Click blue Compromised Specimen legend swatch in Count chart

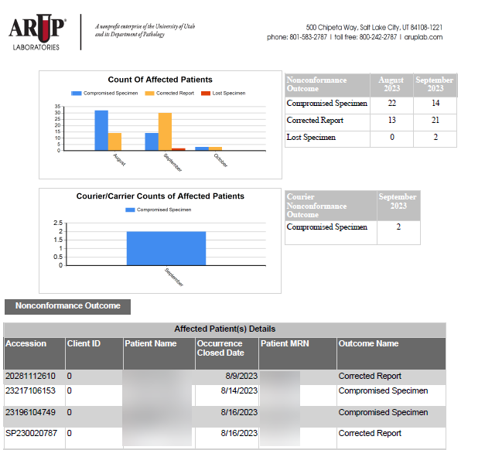tap(77, 93)
